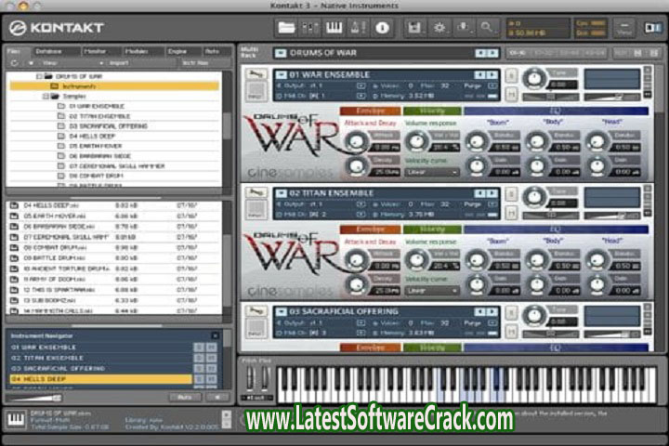
Task: Switch to the Monitor tab
Action: (95, 51)
